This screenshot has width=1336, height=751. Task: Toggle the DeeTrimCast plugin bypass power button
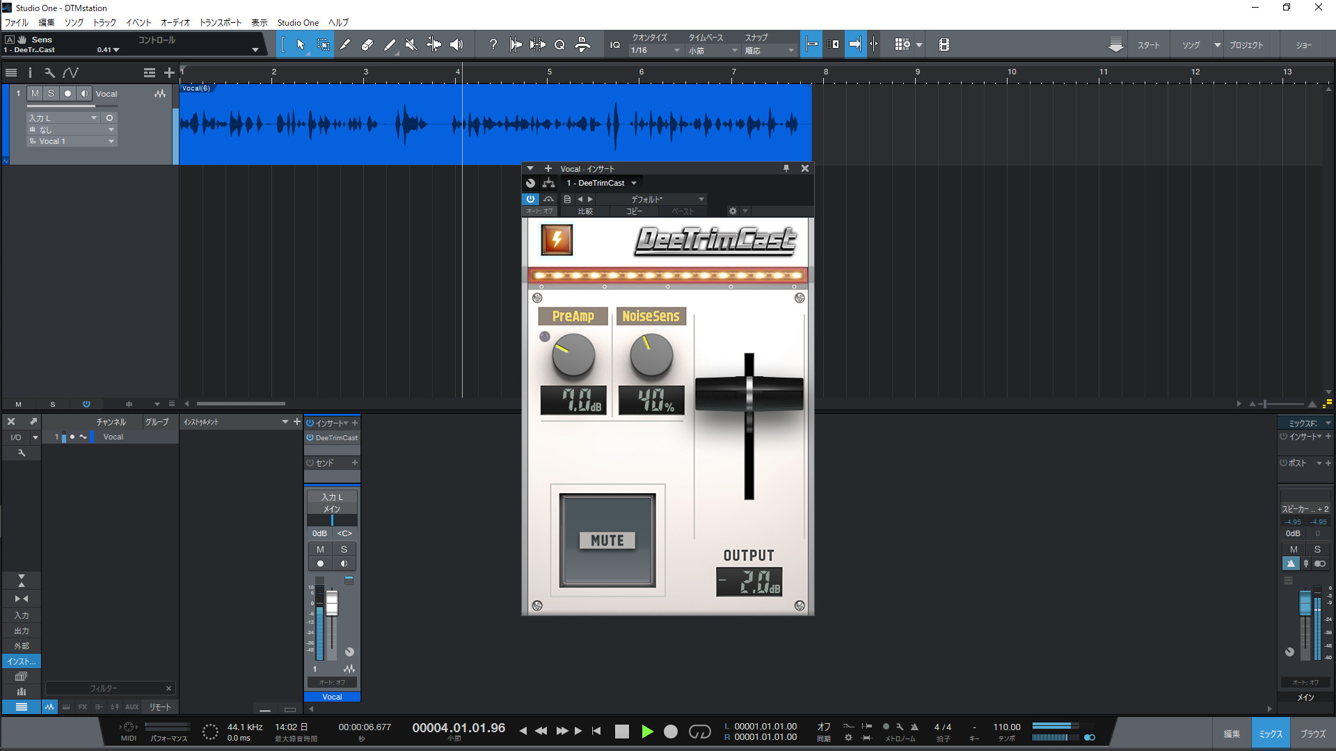530,199
